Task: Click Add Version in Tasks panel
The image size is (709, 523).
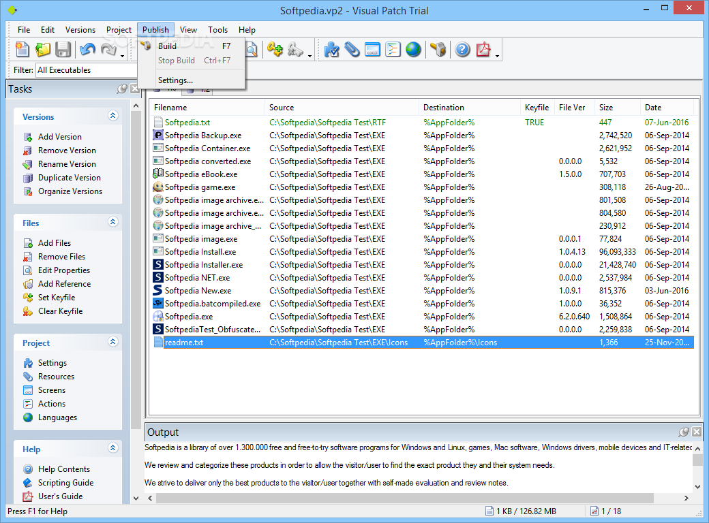Action: (60, 137)
